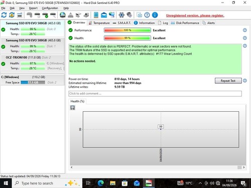Click the Repeat Test button

[x=228, y=81]
